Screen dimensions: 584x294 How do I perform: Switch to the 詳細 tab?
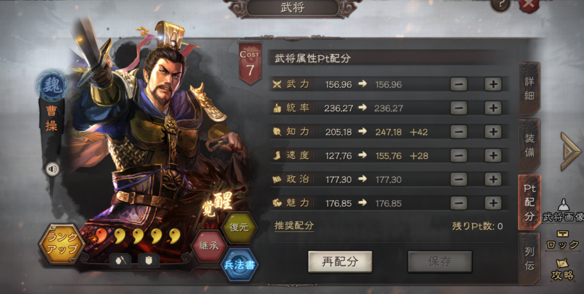coord(529,89)
